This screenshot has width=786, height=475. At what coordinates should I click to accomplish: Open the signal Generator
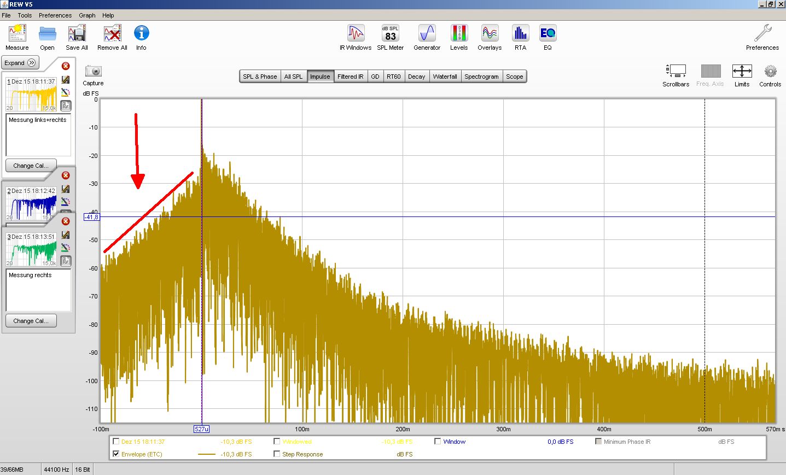point(427,37)
